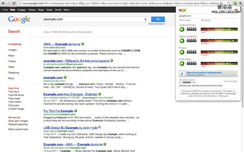Viewport: 244px width, 152px height.
Task: Open the Advanced search link
Action: [157, 24]
